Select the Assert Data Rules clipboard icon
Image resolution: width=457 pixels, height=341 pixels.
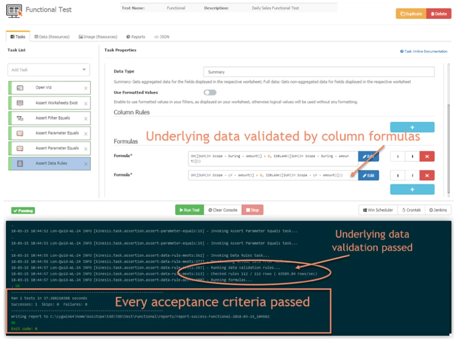[x=19, y=163]
